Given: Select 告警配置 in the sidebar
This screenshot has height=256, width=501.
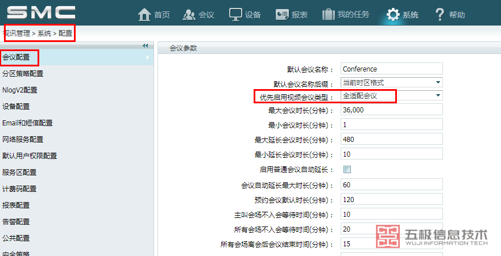Looking at the screenshot, I should (x=16, y=221).
